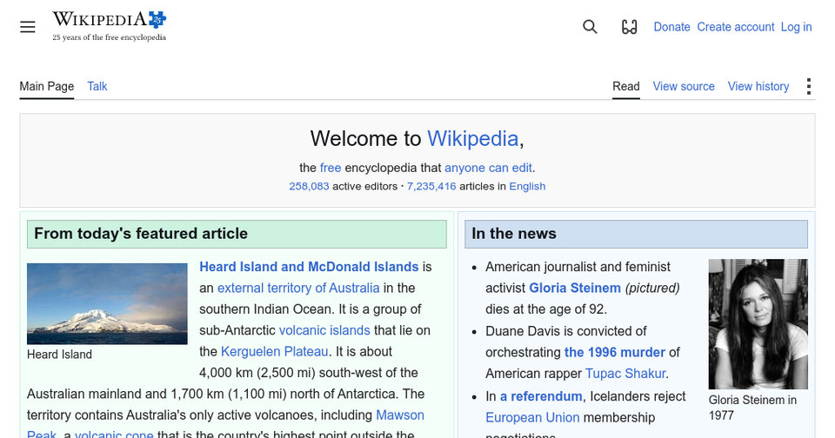
Task: Click 'a referendum' link
Action: point(540,396)
